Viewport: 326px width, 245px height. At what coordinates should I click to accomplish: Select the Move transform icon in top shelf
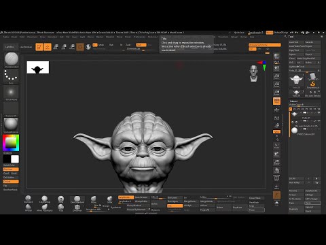point(56,47)
